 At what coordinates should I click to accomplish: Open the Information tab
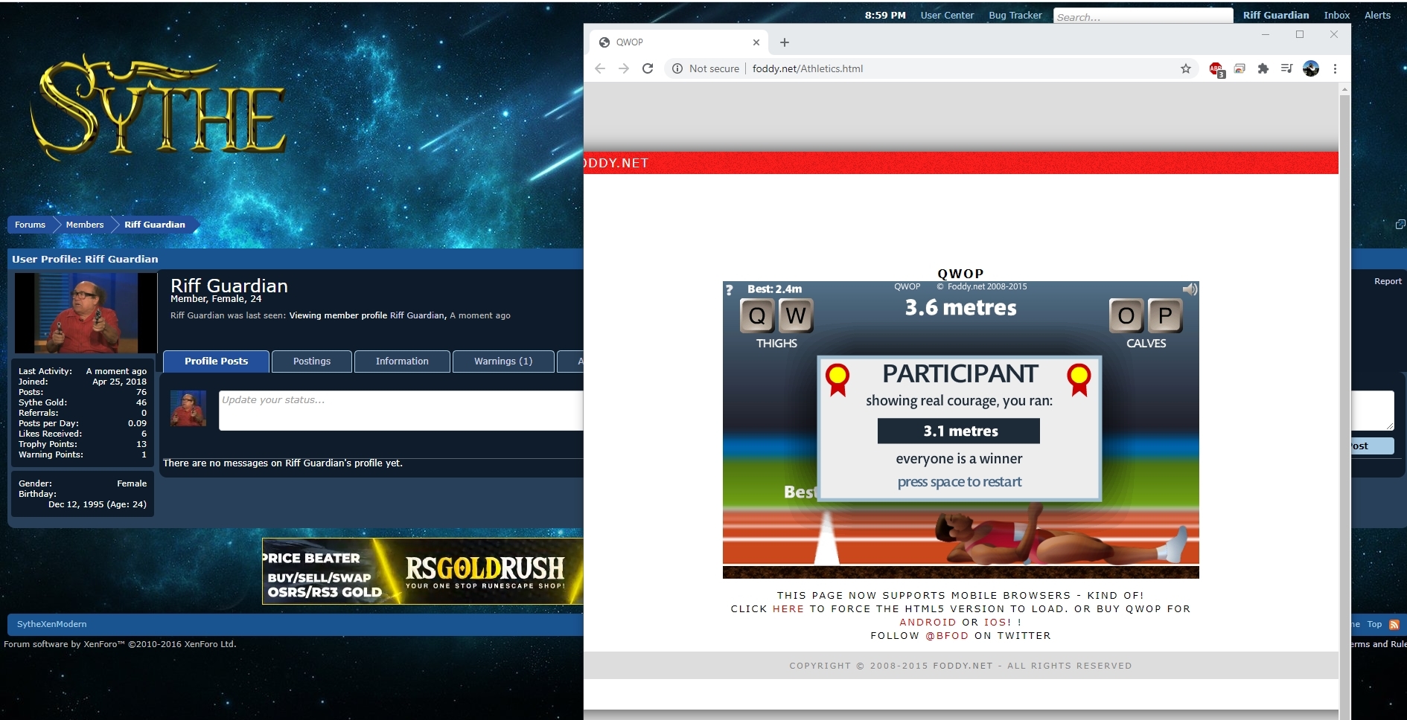click(x=402, y=361)
